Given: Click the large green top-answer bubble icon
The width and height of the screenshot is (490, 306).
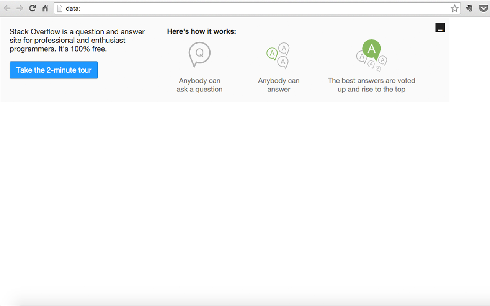Looking at the screenshot, I should tap(371, 55).
